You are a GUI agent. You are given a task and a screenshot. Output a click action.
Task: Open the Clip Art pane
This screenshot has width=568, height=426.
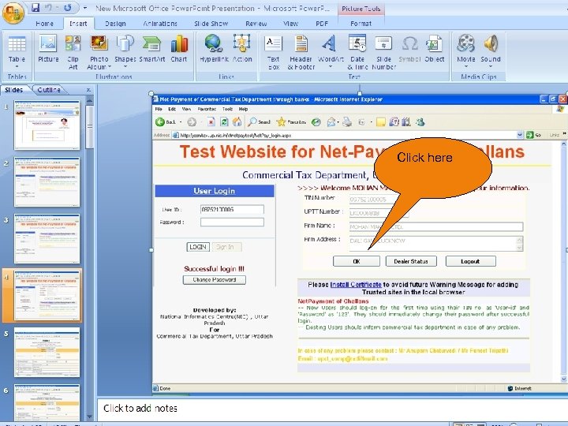73,53
